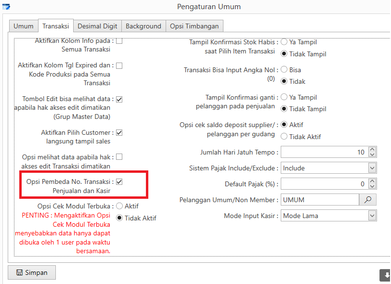Click the dark download arrow icon
Image resolution: width=391 pixels, height=284 pixels.
tap(386, 275)
